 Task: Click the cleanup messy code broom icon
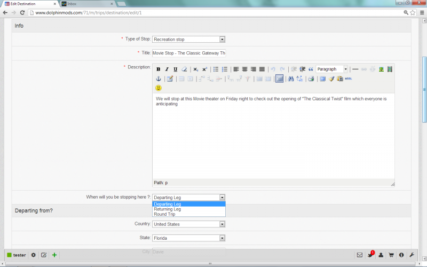(331, 78)
